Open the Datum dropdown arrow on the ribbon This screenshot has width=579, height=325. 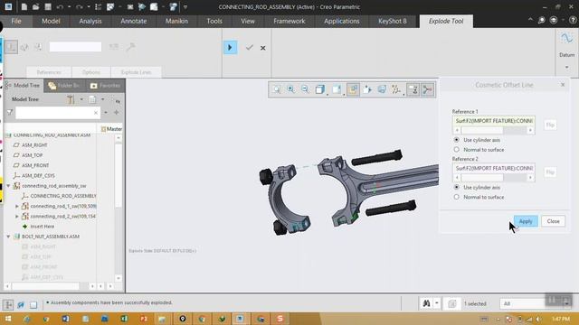click(x=567, y=67)
